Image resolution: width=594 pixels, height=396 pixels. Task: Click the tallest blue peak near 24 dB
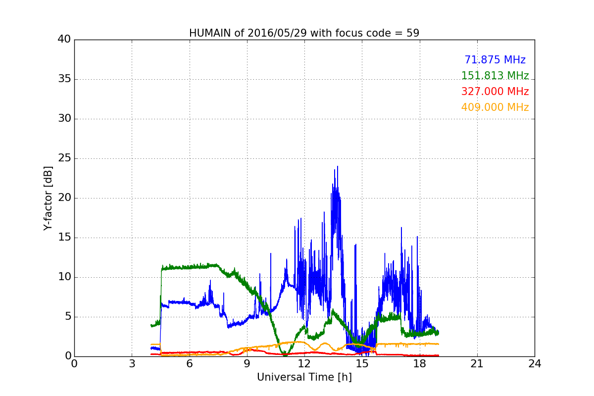click(x=338, y=167)
